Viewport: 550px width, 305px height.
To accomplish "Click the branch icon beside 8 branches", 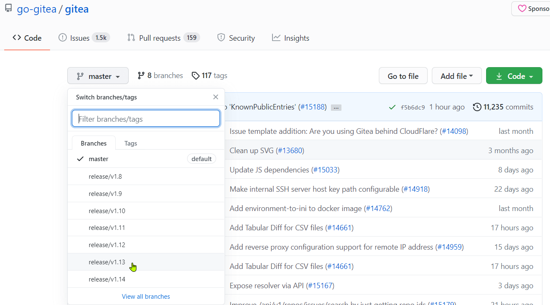I will [x=141, y=76].
